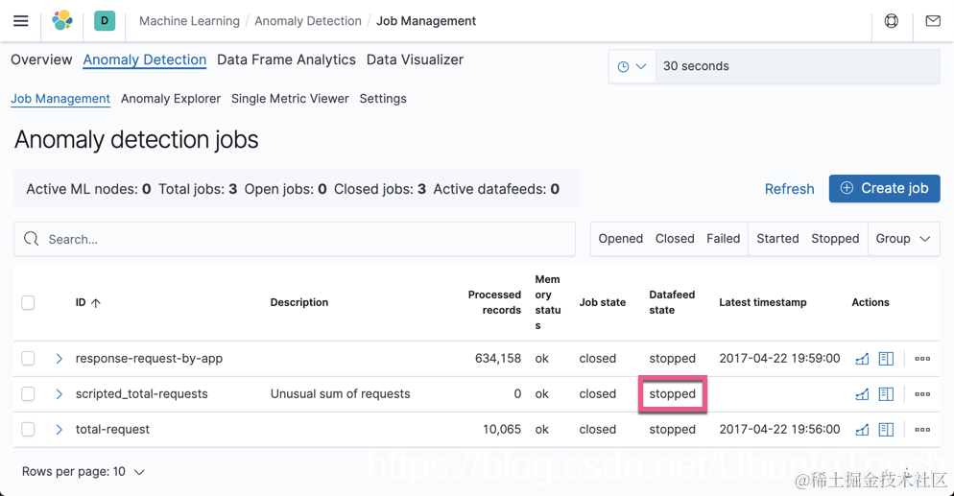The image size is (954, 496).
Task: Open the refresh interval time picker
Action: coord(632,66)
